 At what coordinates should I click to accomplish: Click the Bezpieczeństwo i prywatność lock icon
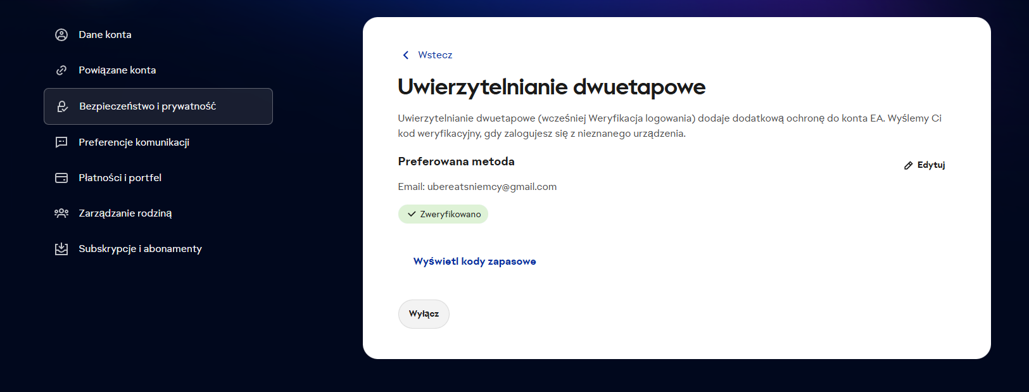point(62,106)
